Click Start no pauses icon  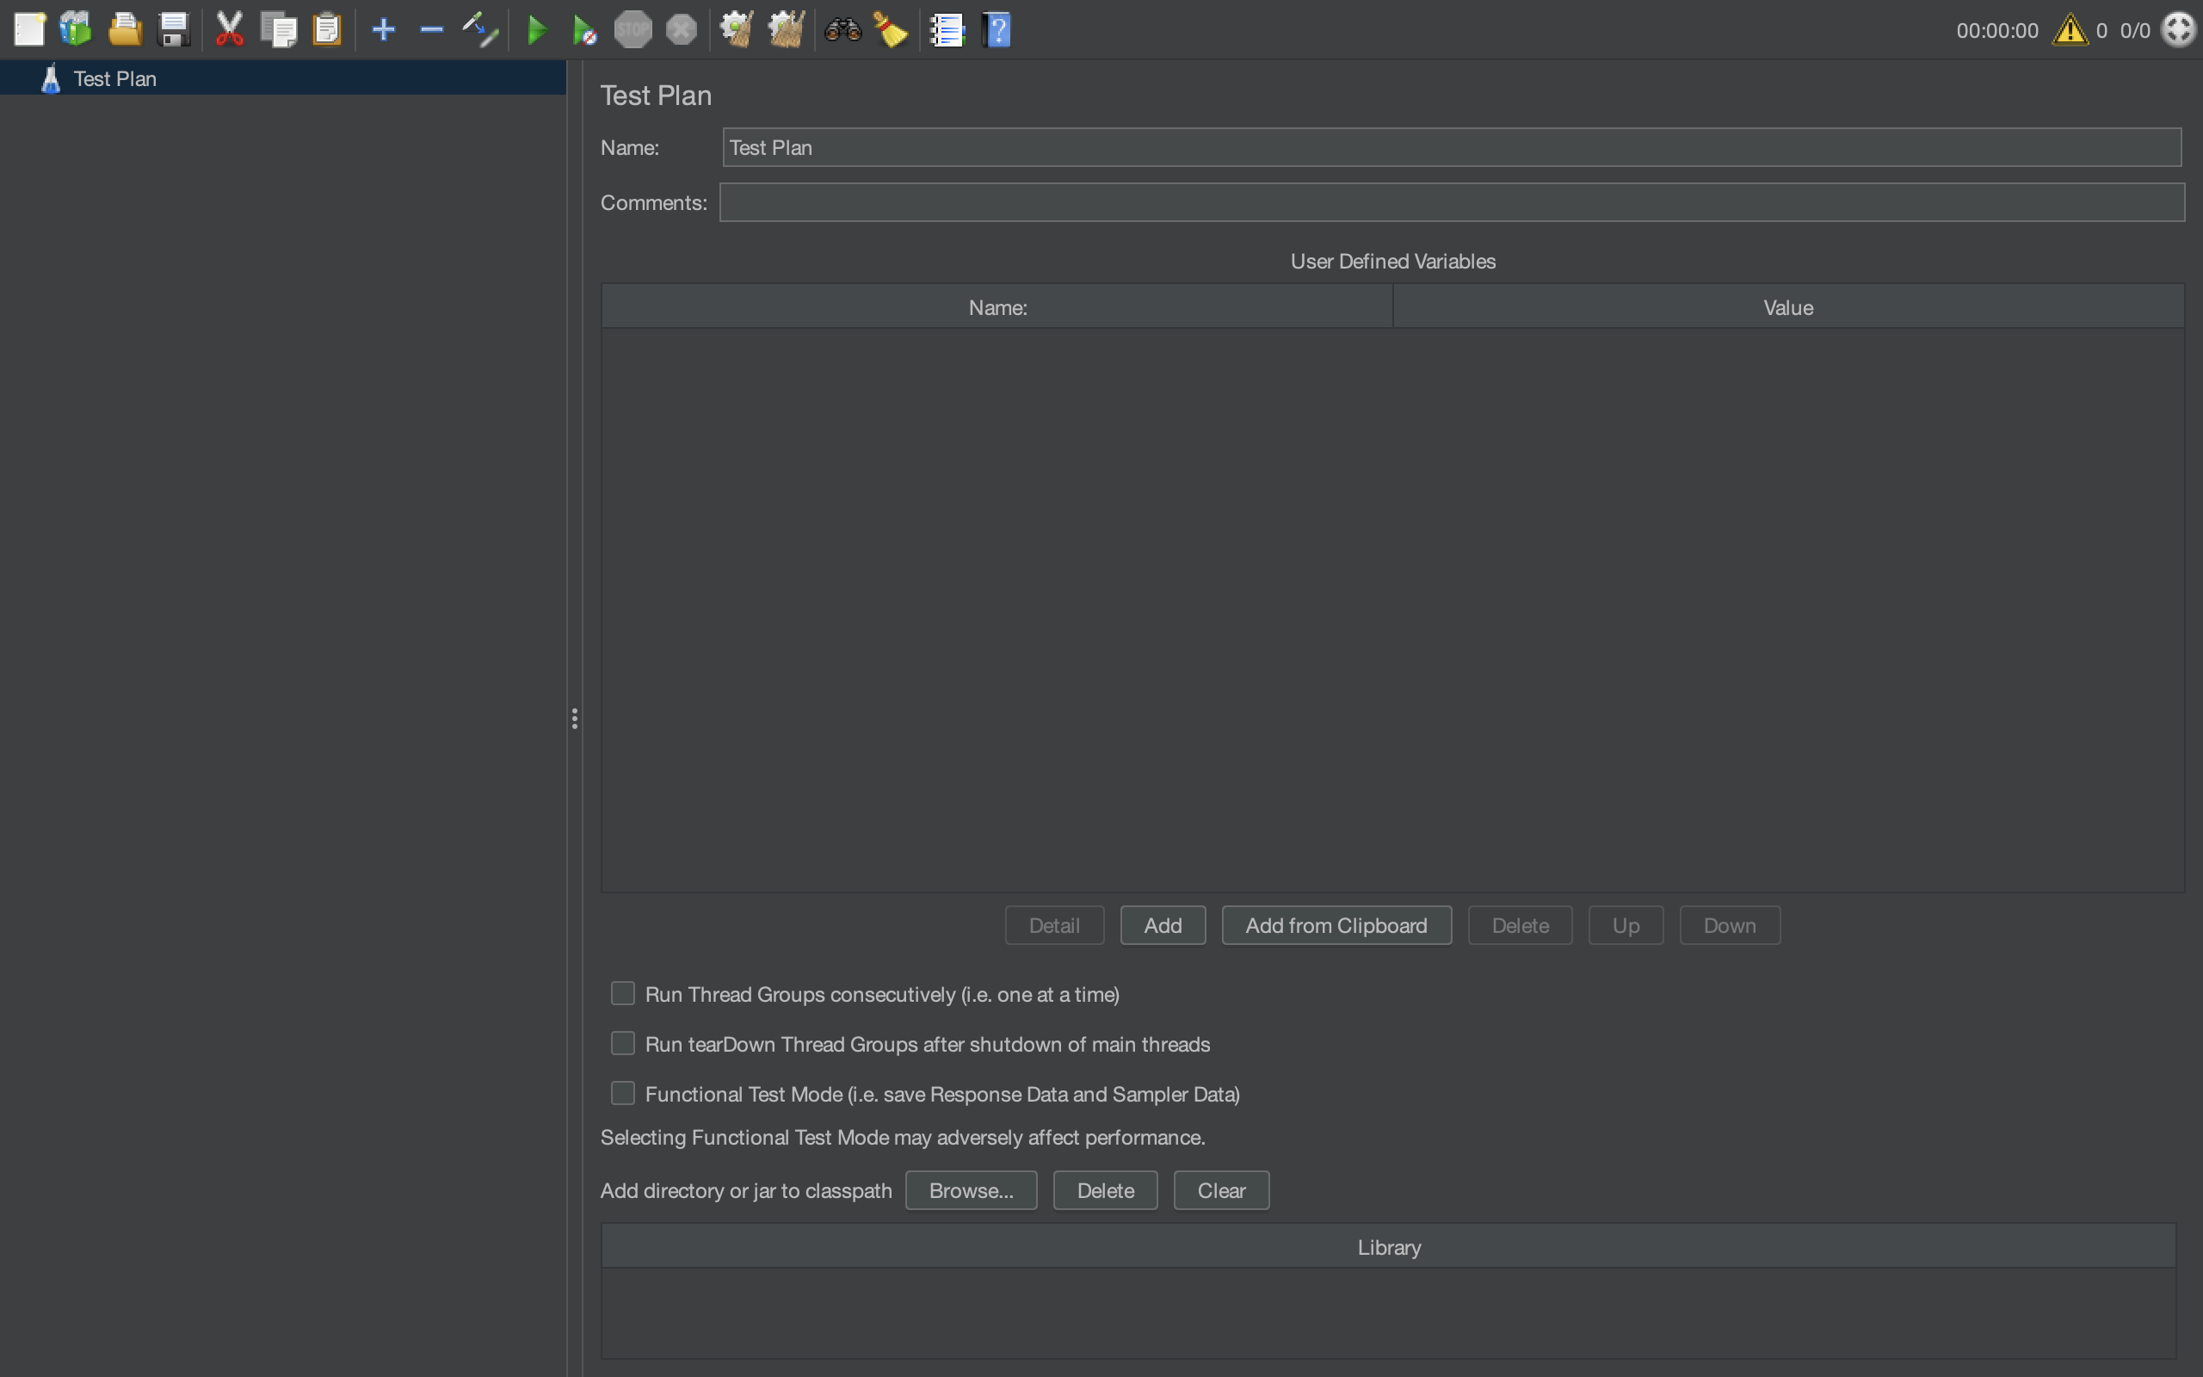(584, 30)
